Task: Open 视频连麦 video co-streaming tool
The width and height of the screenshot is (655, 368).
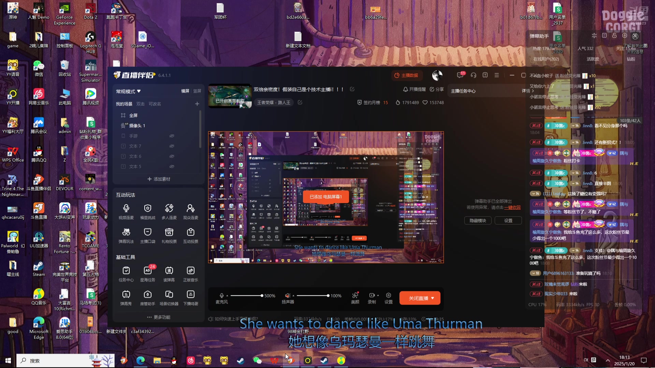Action: point(126,212)
